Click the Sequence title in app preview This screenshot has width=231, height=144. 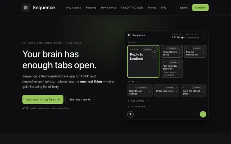(139, 35)
